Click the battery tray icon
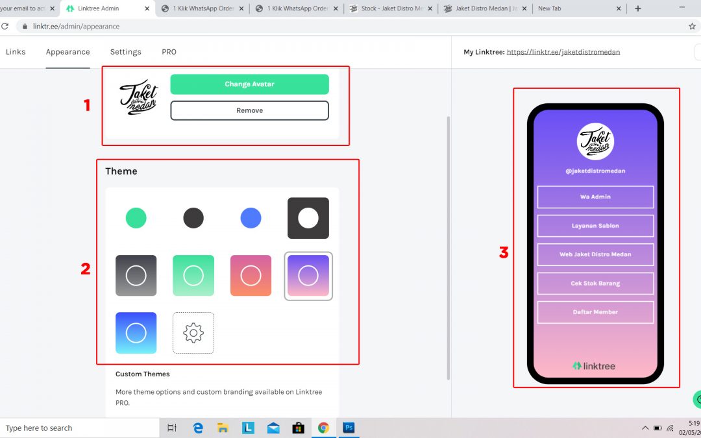Screen dimensions: 701x438 click(x=658, y=428)
